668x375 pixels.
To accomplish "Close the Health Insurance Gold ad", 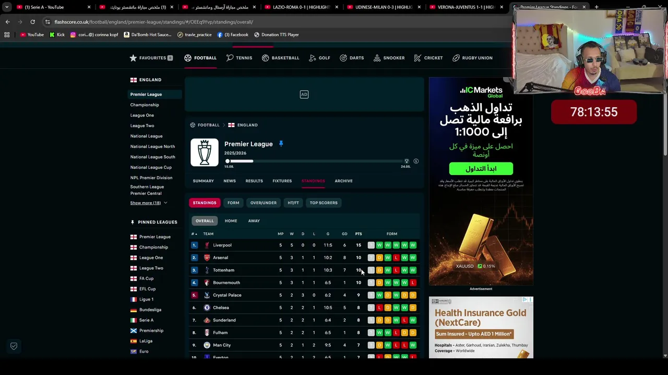I will point(530,299).
